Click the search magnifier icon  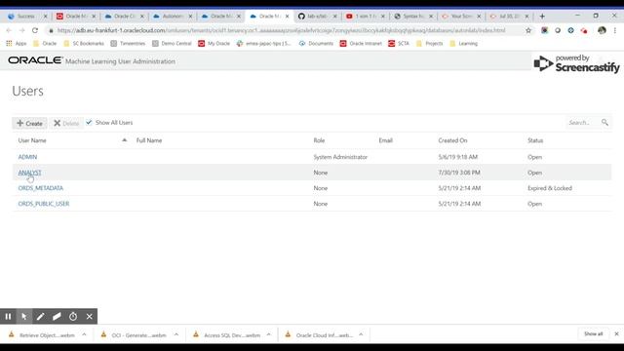point(604,122)
